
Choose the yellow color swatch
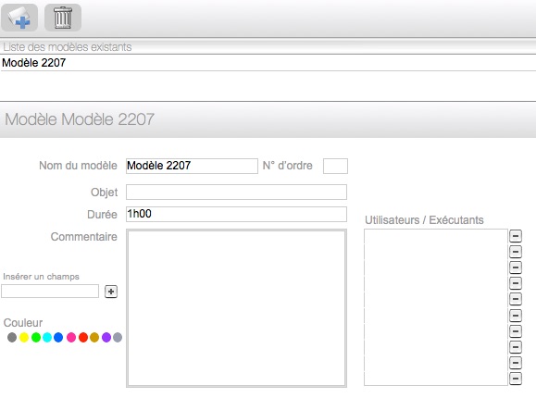pos(24,338)
